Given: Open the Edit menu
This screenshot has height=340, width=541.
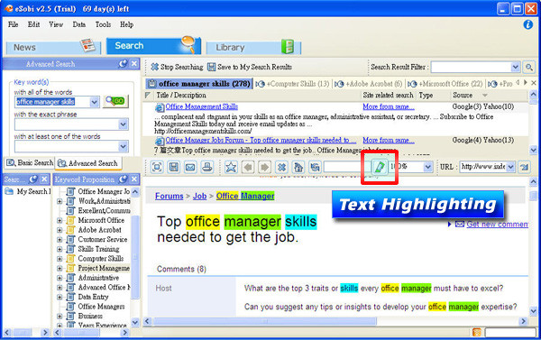Looking at the screenshot, I should (34, 24).
